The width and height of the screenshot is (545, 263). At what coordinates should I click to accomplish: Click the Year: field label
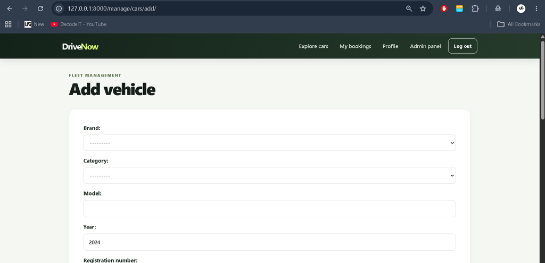89,227
